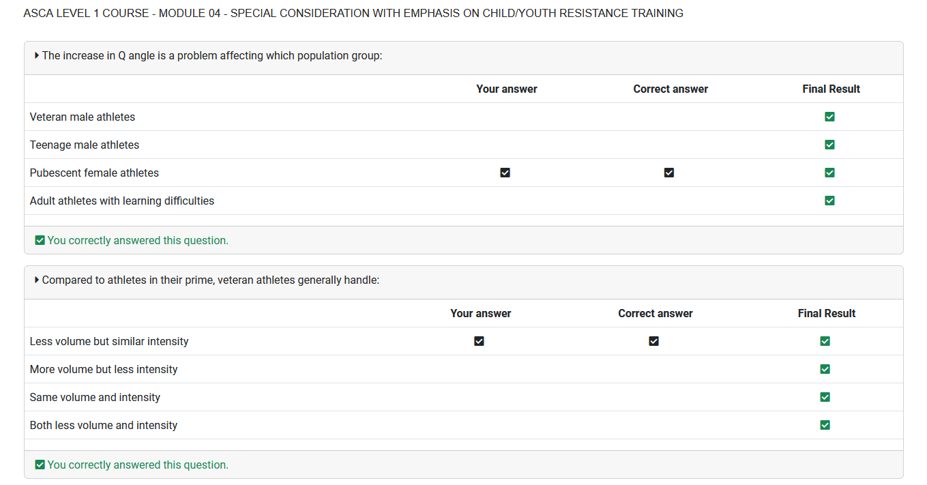
Task: Collapse the veteran athletes question triangle
Action: [37, 280]
